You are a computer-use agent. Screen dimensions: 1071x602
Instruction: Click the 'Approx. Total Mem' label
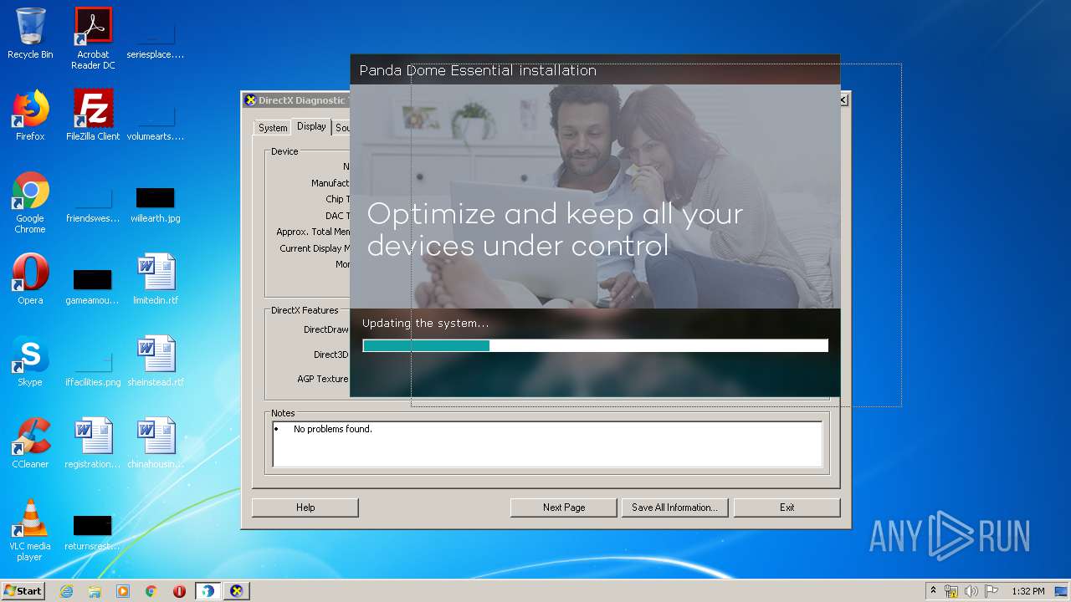[x=313, y=232]
